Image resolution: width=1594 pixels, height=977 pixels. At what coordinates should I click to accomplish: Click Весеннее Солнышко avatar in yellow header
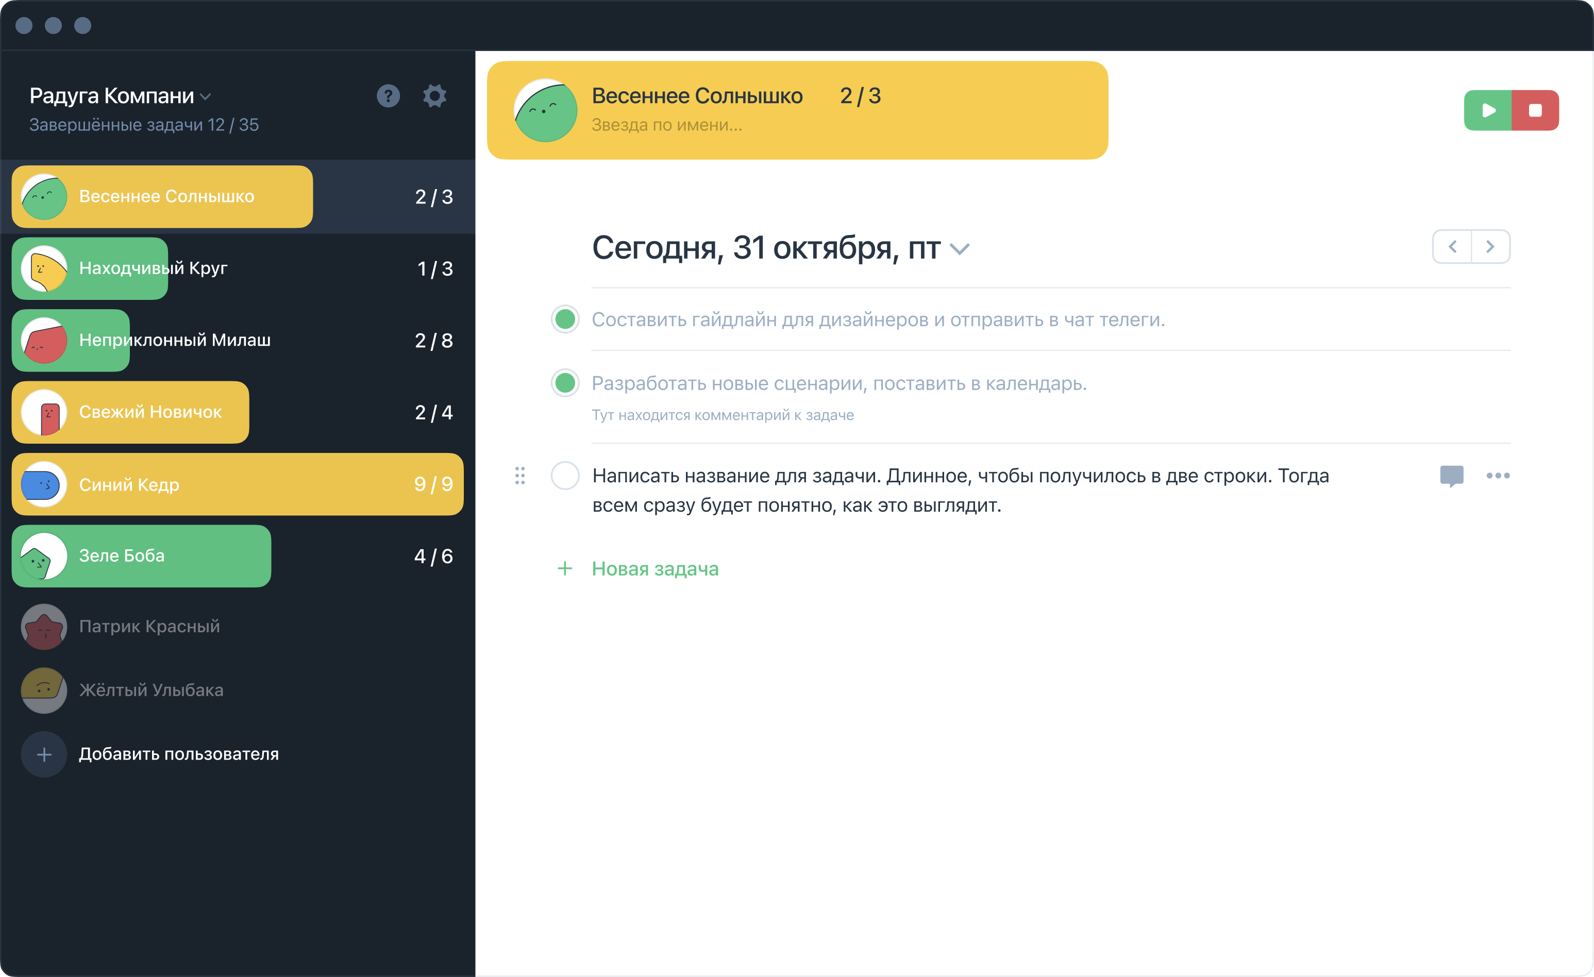click(x=545, y=111)
